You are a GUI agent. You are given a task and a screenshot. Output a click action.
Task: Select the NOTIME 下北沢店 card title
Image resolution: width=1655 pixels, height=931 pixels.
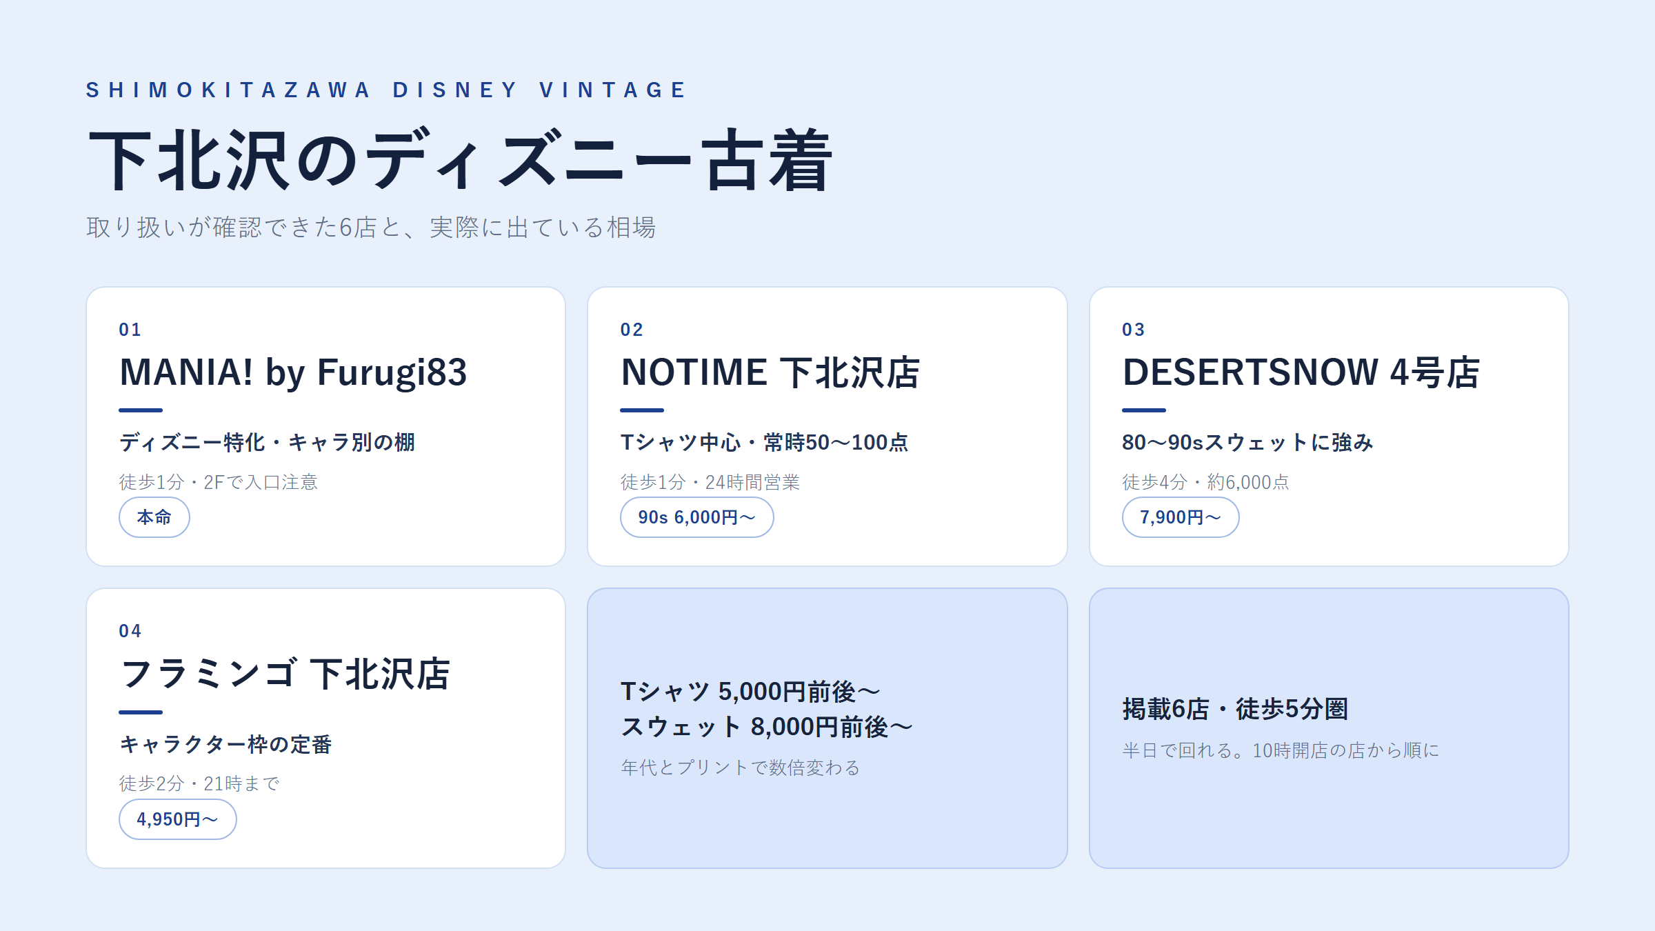click(770, 373)
